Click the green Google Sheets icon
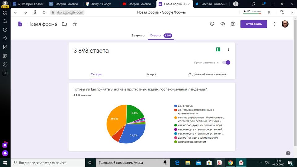This screenshot has height=167, width=297. 218,49
